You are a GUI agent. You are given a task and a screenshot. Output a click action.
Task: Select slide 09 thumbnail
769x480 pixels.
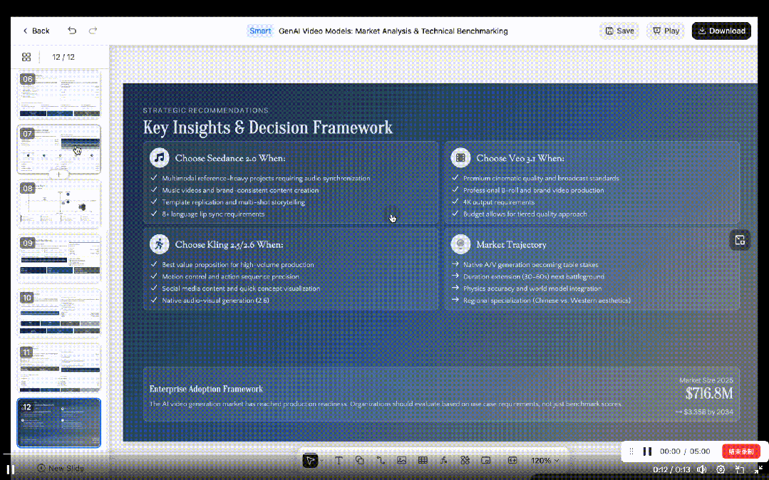[59, 259]
